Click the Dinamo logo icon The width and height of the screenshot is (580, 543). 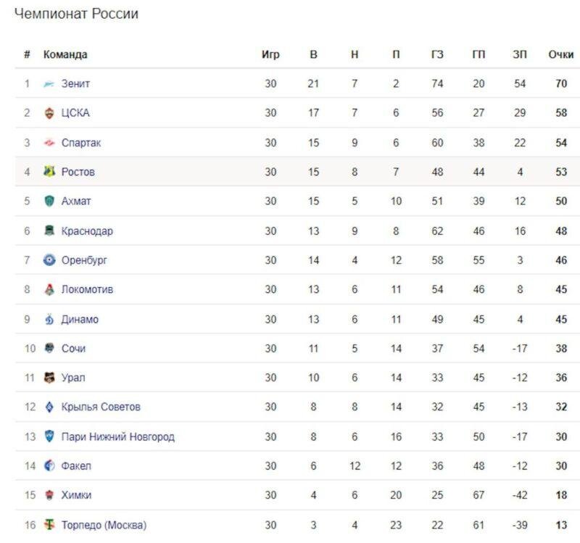[x=49, y=319]
